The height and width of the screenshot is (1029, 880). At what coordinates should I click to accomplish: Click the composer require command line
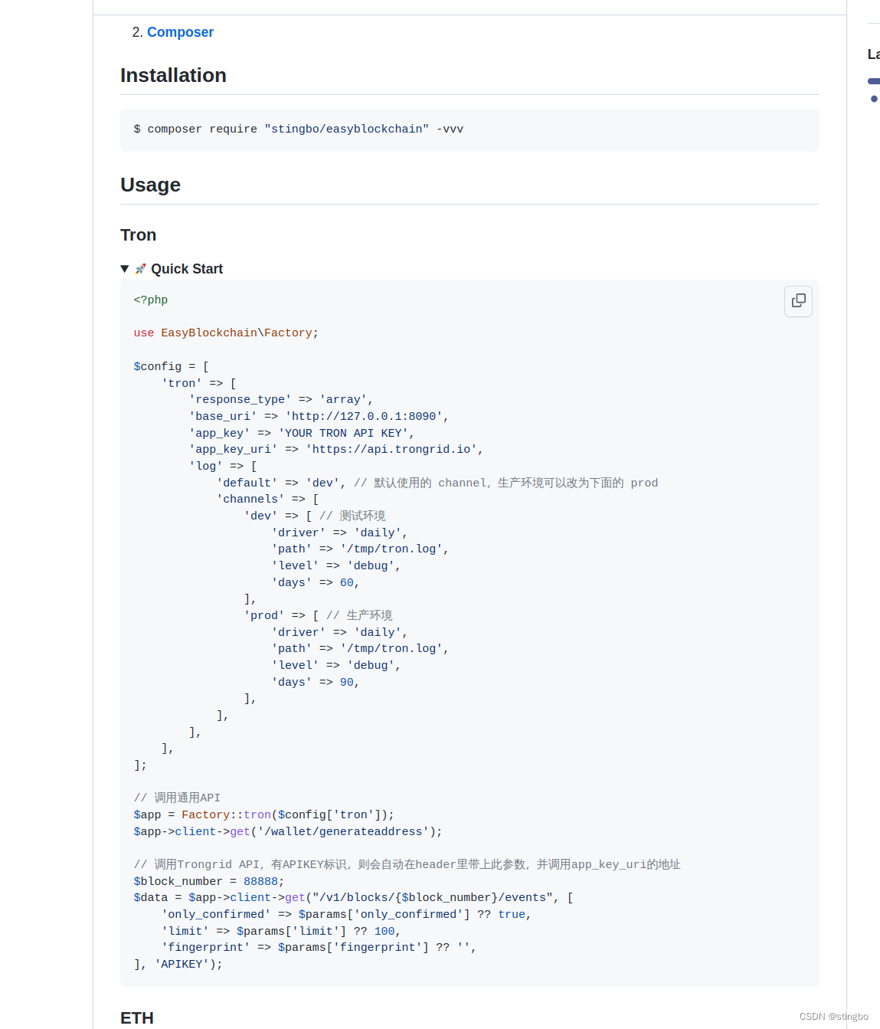coord(299,129)
